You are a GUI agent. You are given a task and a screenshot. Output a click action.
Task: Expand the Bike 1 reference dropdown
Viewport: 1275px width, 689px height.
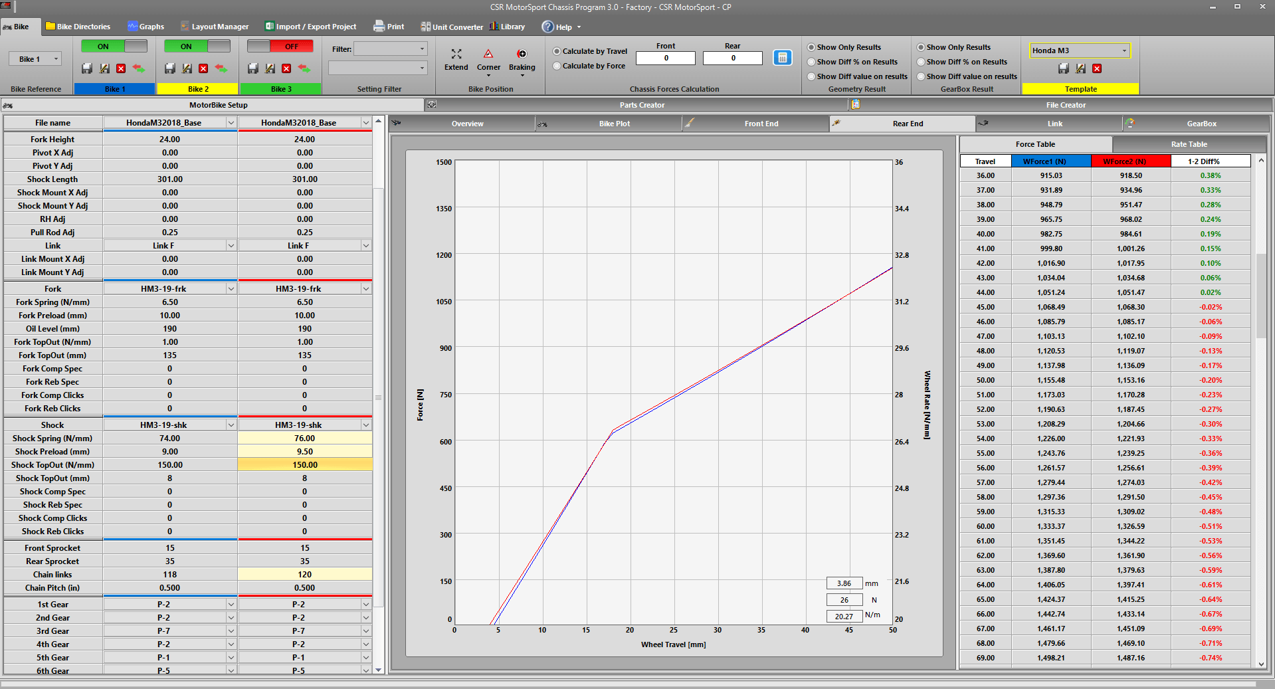point(56,59)
